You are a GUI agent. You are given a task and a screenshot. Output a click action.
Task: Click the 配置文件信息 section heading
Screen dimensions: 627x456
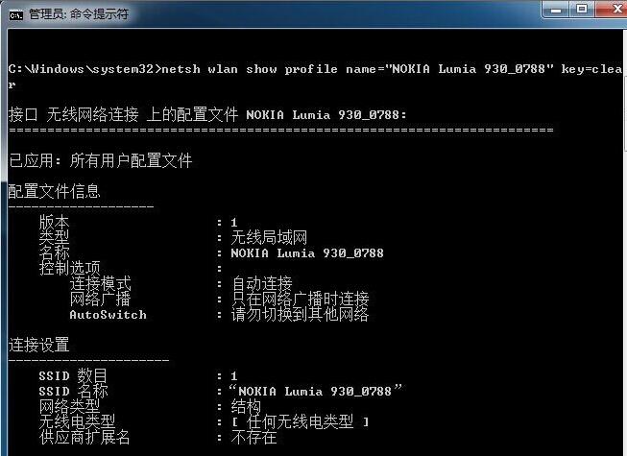coord(54,191)
